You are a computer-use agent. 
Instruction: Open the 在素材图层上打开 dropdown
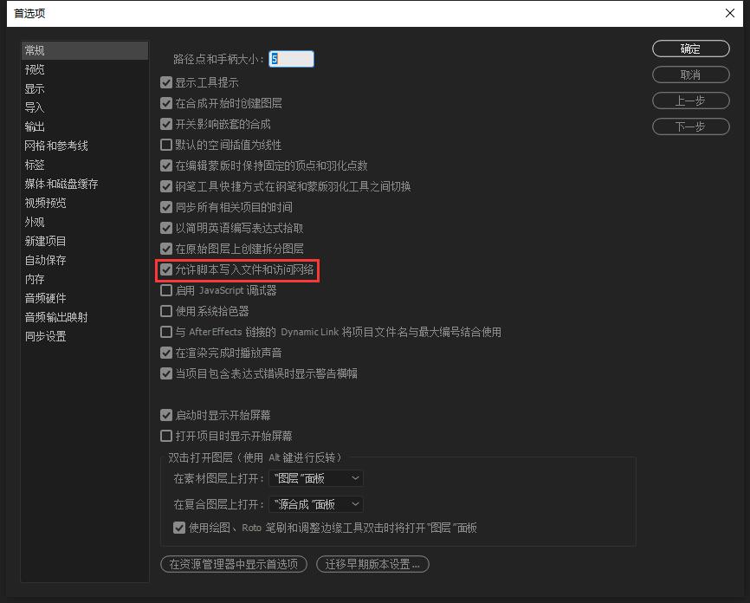pos(316,478)
